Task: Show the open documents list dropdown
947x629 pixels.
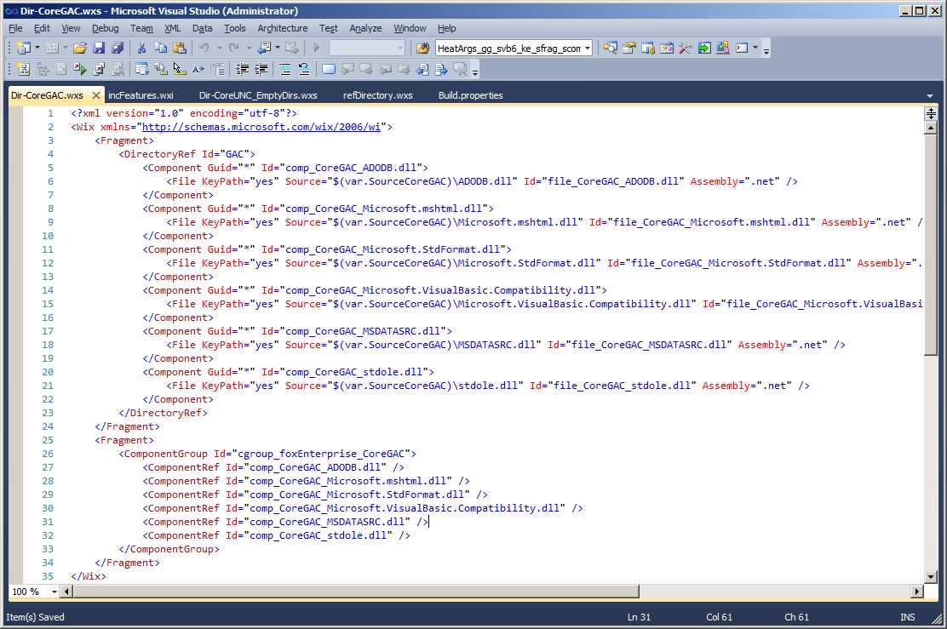Action: point(929,96)
